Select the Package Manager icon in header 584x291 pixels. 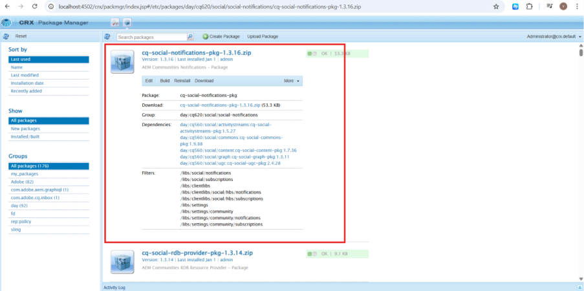[x=127, y=23]
